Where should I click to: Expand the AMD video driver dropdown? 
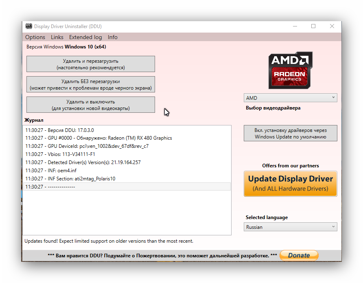[x=290, y=98]
